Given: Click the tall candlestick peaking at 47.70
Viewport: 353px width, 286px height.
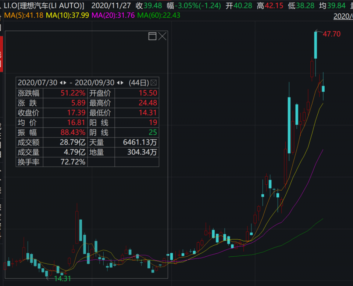Looking at the screenshot, I should pos(315,45).
